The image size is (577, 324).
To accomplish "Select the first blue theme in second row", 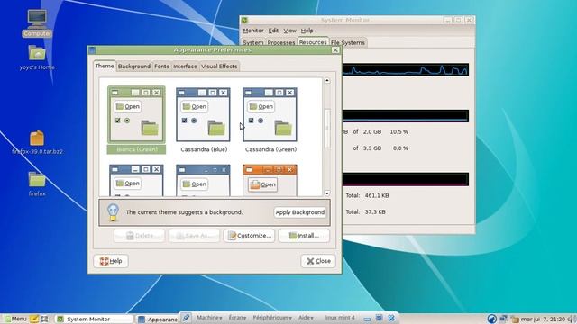I will (x=136, y=180).
